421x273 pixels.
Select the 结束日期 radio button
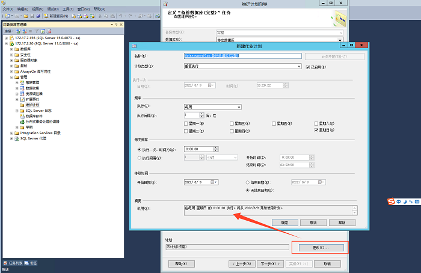pyautogui.click(x=248, y=182)
